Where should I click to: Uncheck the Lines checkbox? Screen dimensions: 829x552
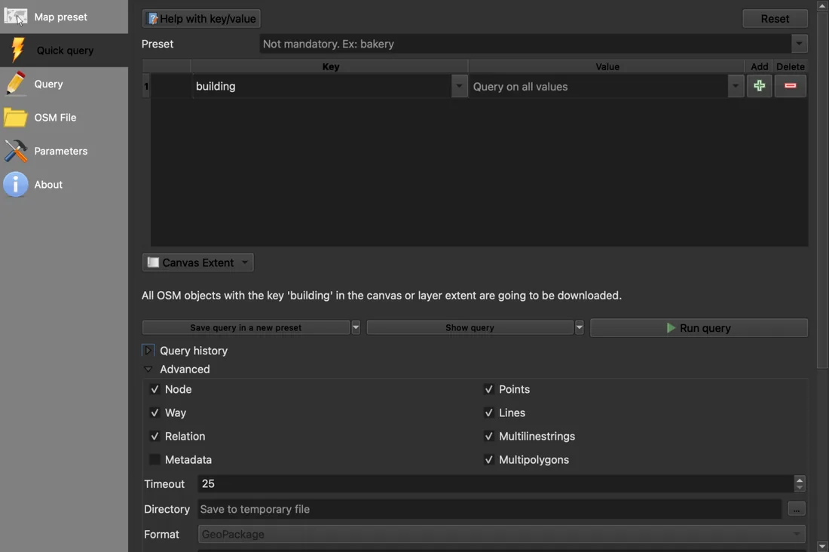[488, 412]
